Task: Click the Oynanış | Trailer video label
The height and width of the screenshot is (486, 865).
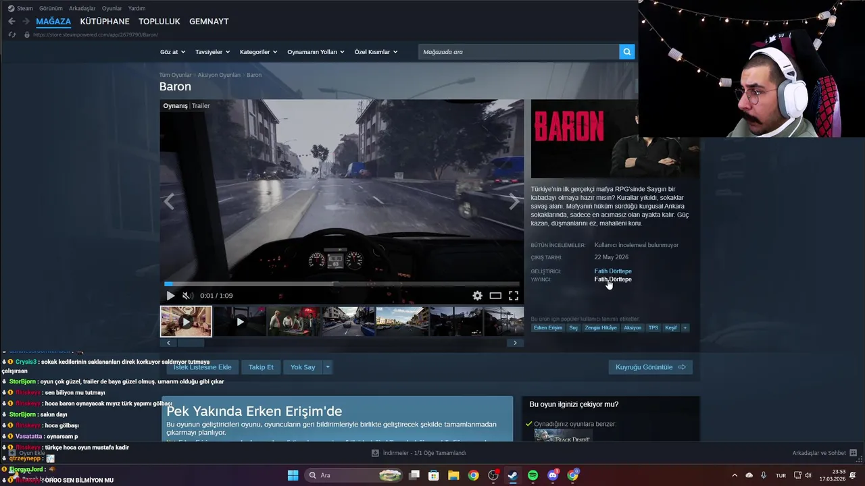Action: tap(187, 106)
